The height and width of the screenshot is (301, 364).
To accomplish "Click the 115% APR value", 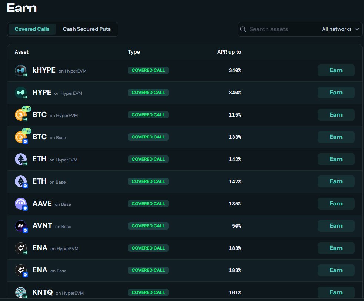I will (x=235, y=115).
